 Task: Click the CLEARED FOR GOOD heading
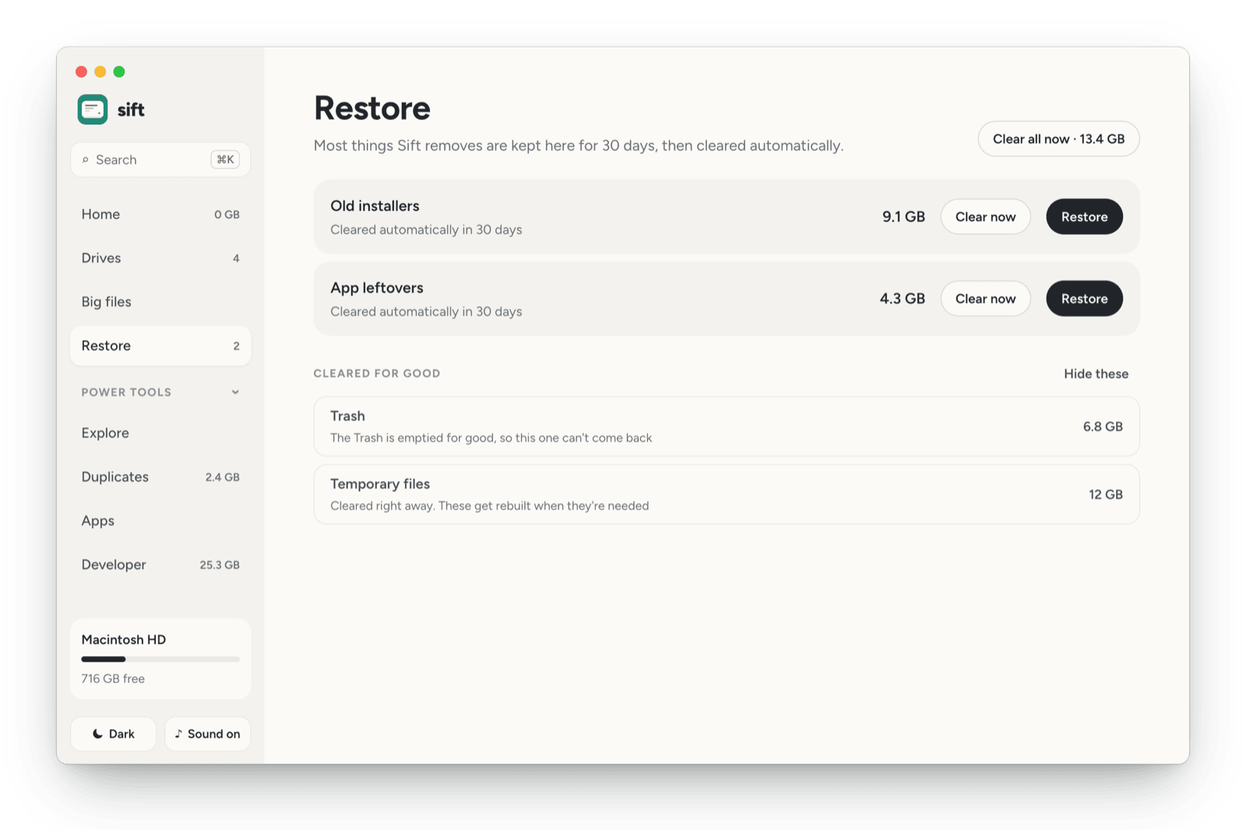tap(377, 374)
